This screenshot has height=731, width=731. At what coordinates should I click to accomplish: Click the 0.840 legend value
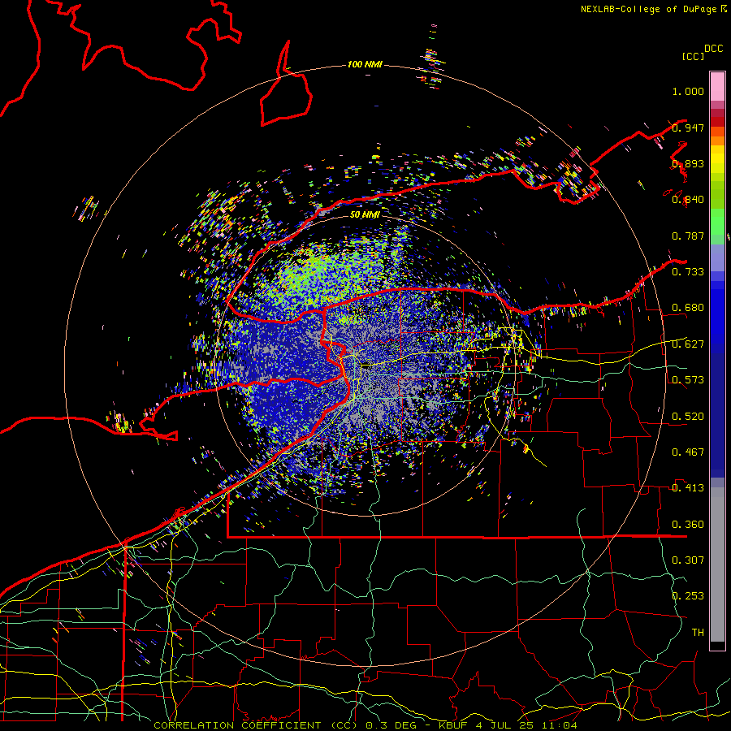coord(688,200)
